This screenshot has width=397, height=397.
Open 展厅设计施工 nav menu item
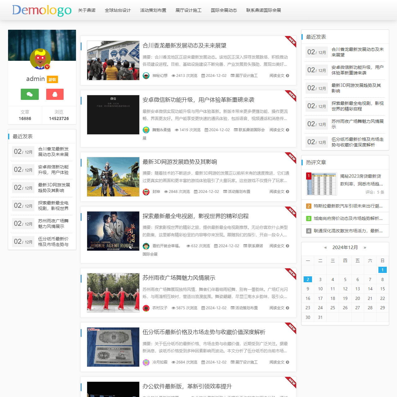click(x=189, y=10)
